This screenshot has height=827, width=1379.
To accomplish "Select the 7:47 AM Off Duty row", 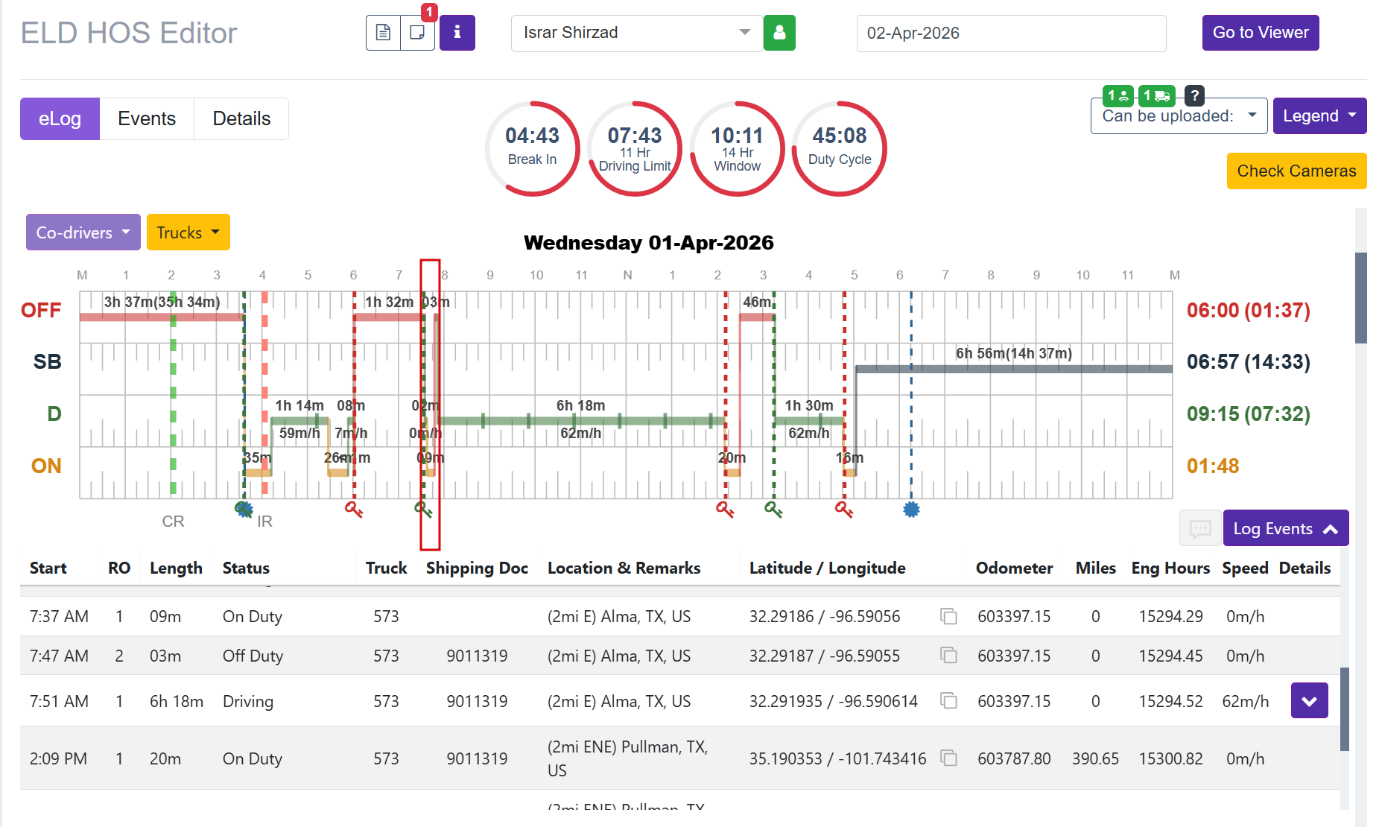I will pos(679,656).
